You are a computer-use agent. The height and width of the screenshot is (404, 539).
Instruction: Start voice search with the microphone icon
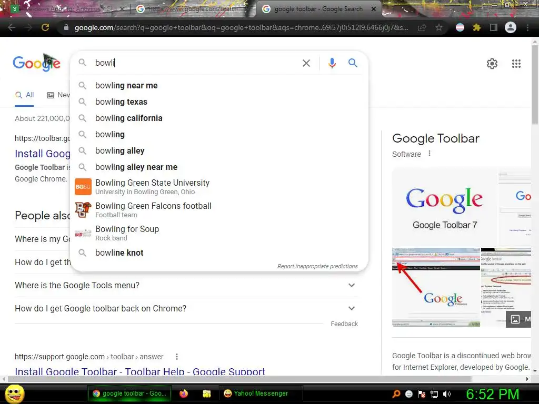click(332, 63)
